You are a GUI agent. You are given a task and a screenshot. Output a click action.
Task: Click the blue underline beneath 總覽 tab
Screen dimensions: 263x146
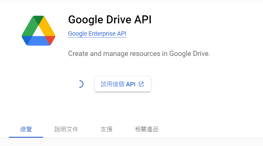point(26,137)
